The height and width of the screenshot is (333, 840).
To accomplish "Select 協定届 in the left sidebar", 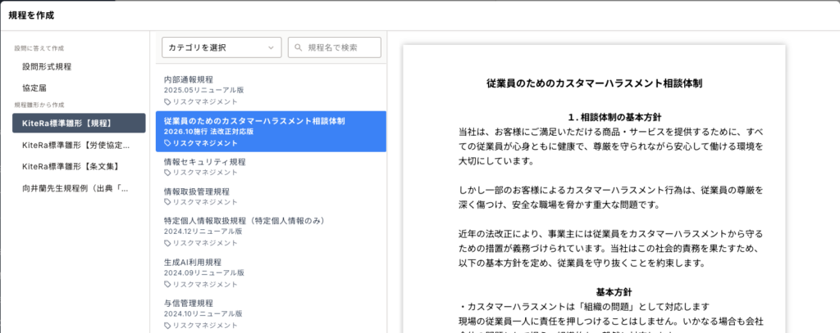I will tap(35, 87).
